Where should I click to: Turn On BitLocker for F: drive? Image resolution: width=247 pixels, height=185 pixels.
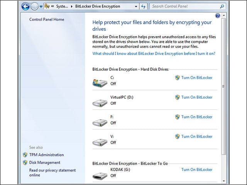(197, 117)
